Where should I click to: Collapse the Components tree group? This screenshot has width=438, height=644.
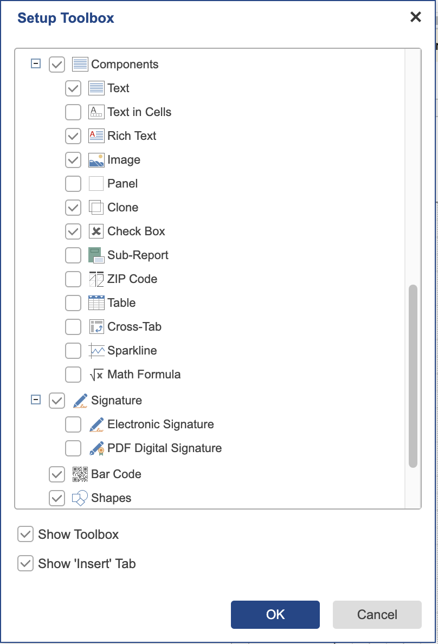(x=36, y=63)
